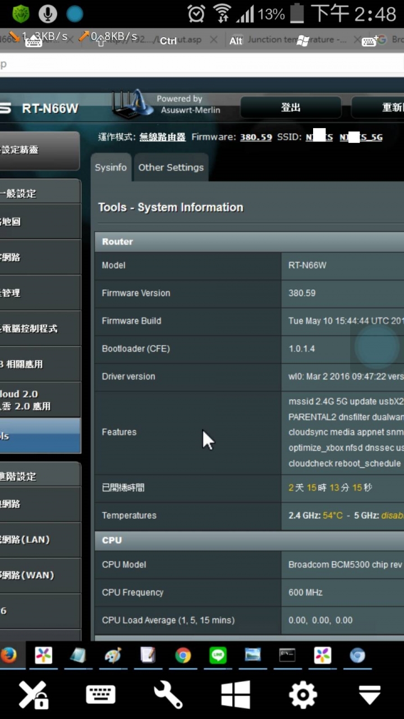Click the pinwheel taskbar icon beside Chromium

(323, 655)
